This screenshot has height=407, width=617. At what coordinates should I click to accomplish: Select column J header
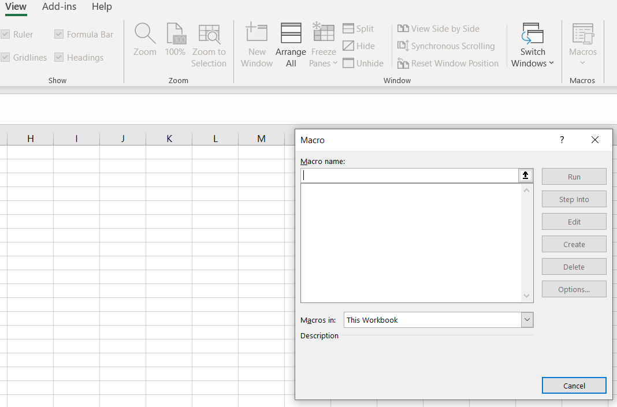click(x=123, y=139)
